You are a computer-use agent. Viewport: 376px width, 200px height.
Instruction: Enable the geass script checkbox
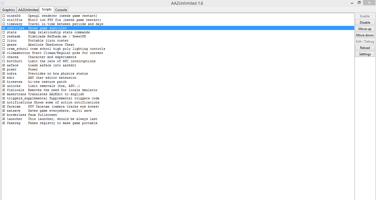(x=4, y=45)
